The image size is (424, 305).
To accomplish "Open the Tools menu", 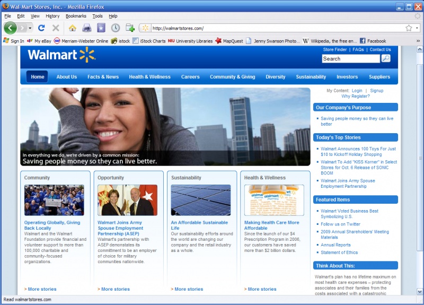I will [98, 16].
